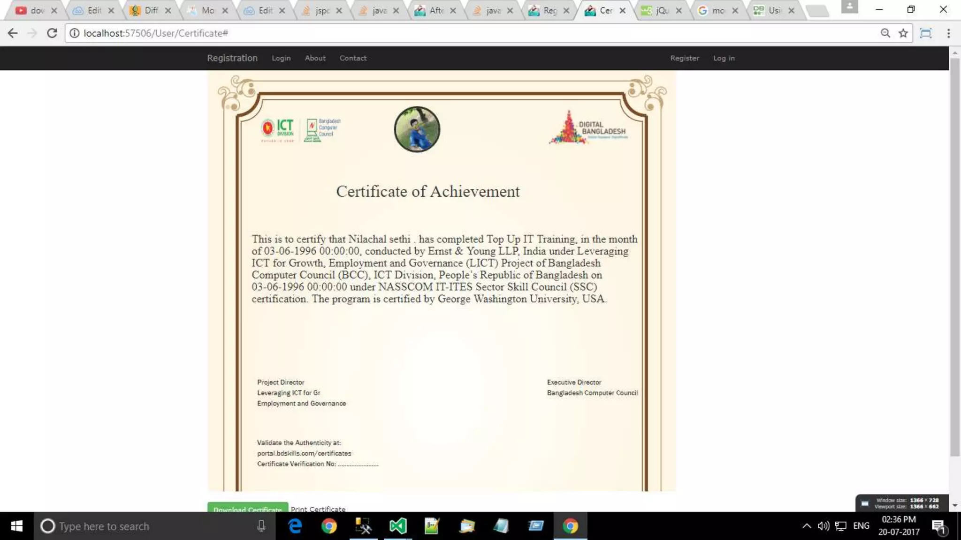
Task: Open Microsoft Edge from taskbar
Action: pos(295,526)
